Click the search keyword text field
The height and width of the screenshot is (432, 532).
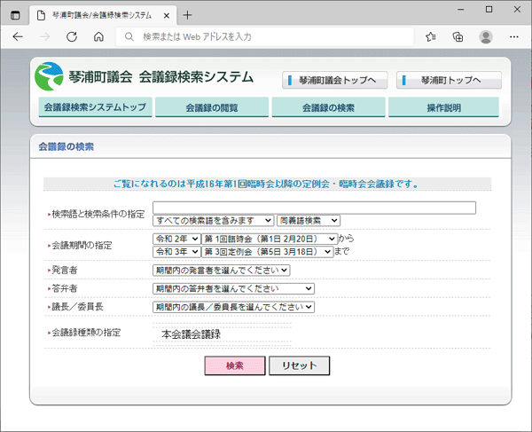pyautogui.click(x=314, y=208)
